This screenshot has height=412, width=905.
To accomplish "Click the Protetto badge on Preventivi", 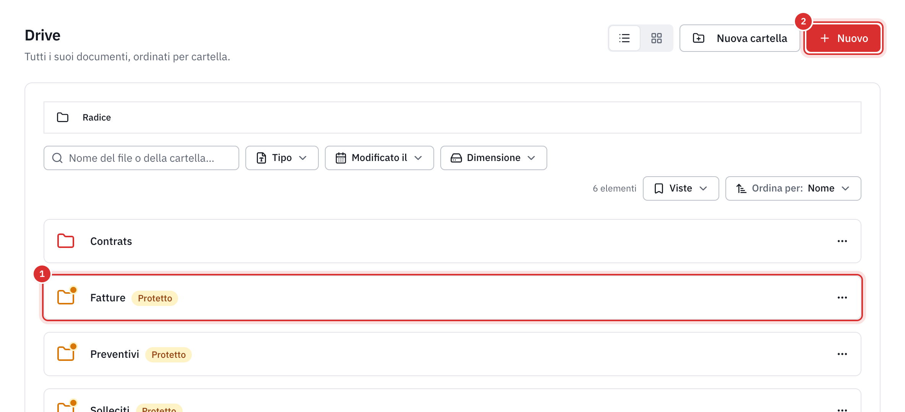I will [169, 355].
